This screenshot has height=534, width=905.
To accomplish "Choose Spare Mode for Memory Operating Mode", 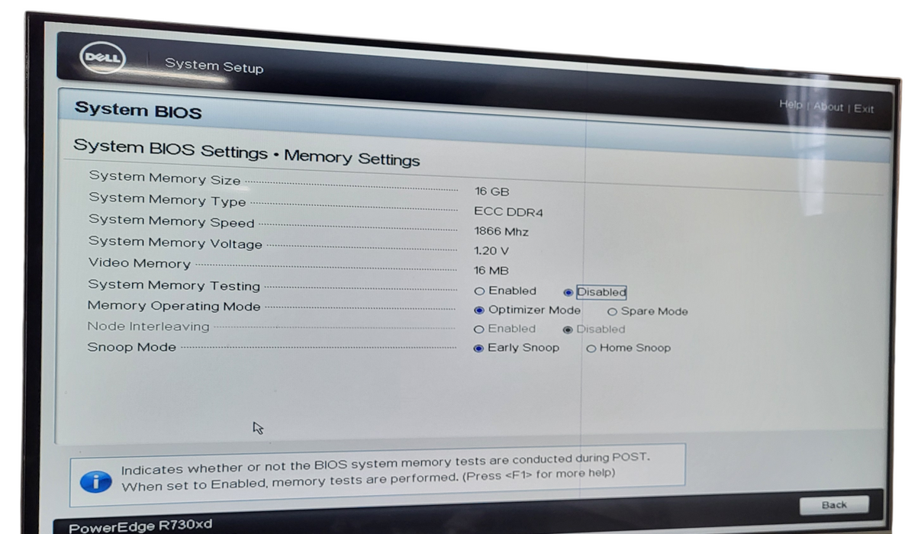I will point(612,312).
